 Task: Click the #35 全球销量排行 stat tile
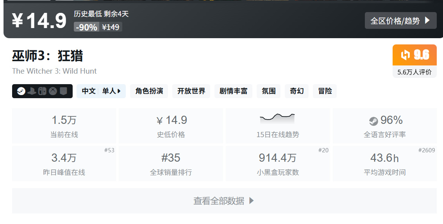[x=171, y=163]
